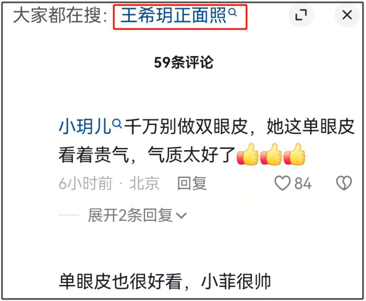The height and width of the screenshot is (301, 366).
Task: Reply to the 双眼皮 comment via 回复
Action: coord(192,183)
